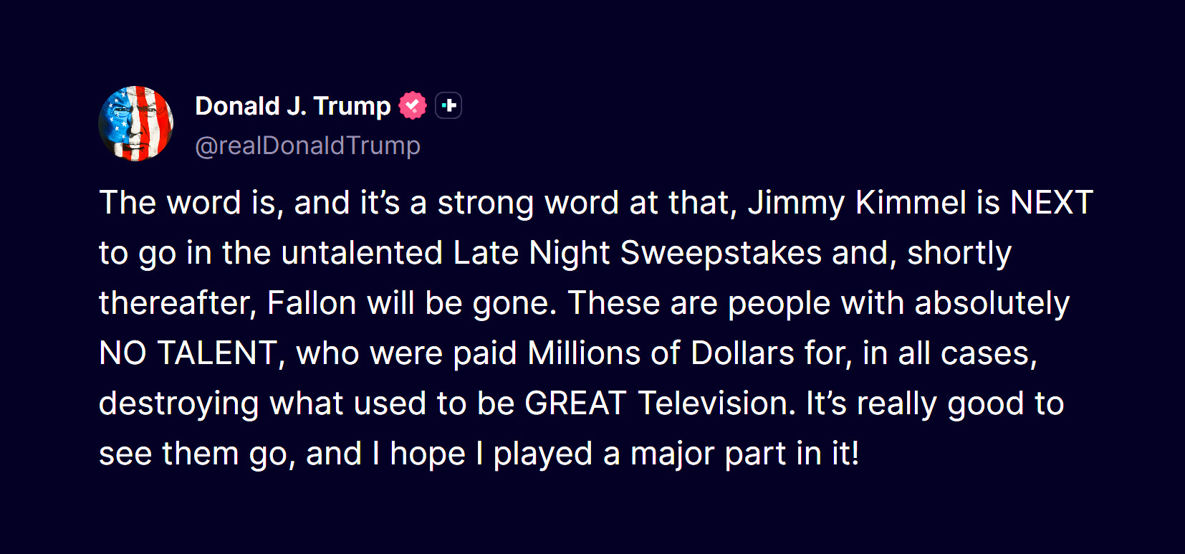Open the @realDonaldTrump handle link

(307, 145)
